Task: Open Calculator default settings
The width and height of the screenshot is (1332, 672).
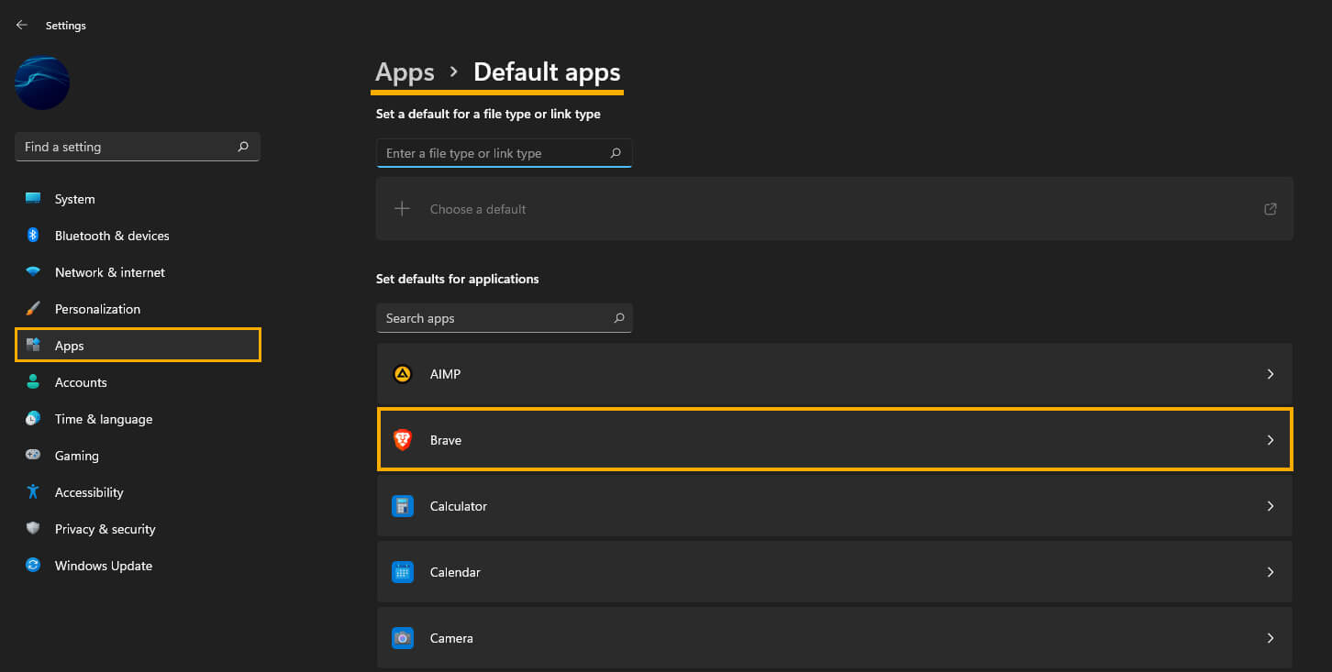Action: pyautogui.click(x=835, y=506)
